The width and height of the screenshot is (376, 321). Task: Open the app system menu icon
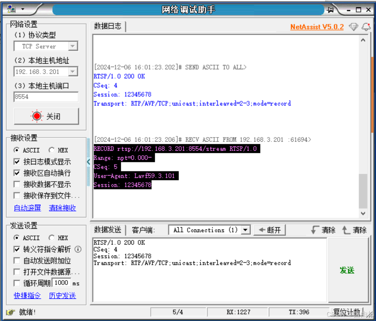pos(11,9)
